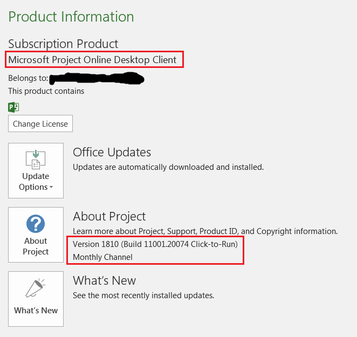This screenshot has height=337, width=357.
Task: Select the Monthly Channel text
Action: pos(102,257)
